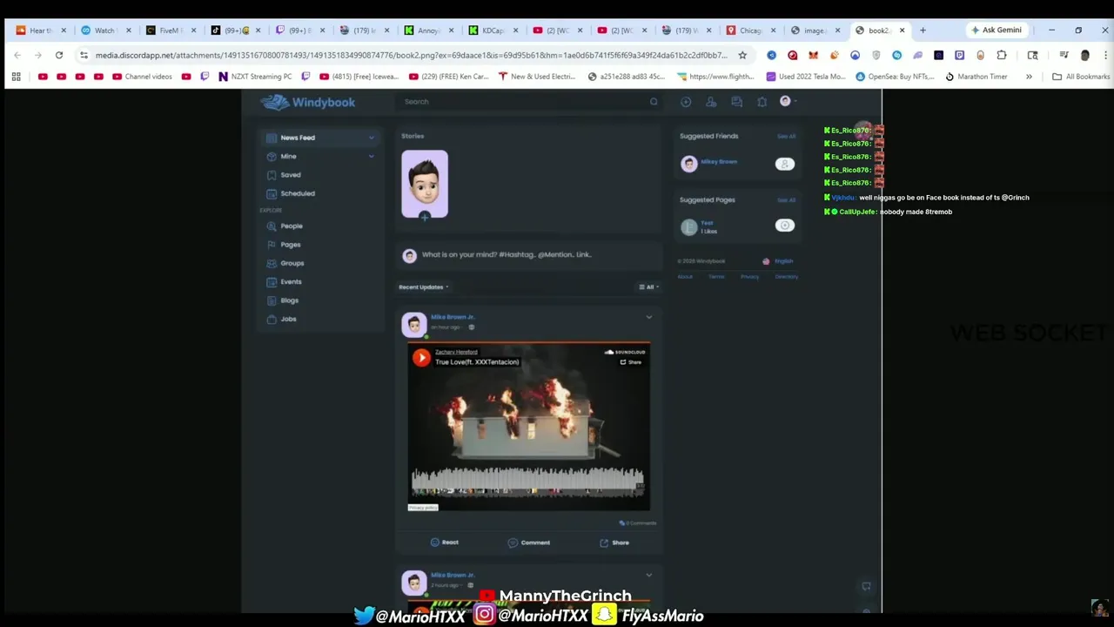Click the Zachary Hereford artist link
The image size is (1114, 627).
(456, 352)
